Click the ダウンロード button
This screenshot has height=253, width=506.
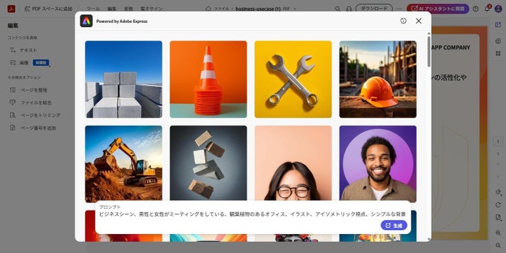pyautogui.click(x=374, y=9)
